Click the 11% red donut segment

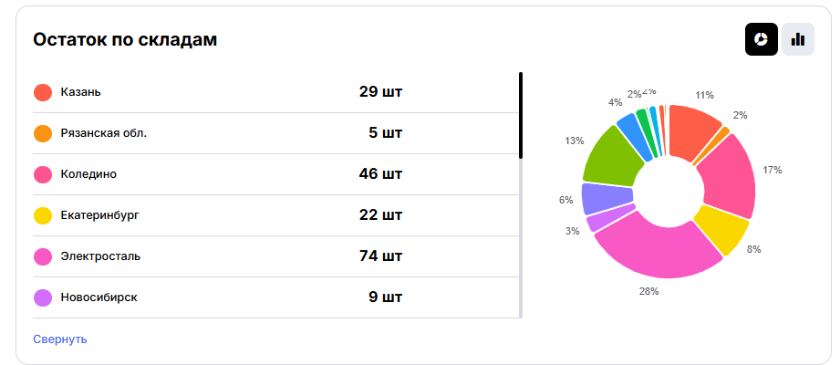[x=693, y=130]
